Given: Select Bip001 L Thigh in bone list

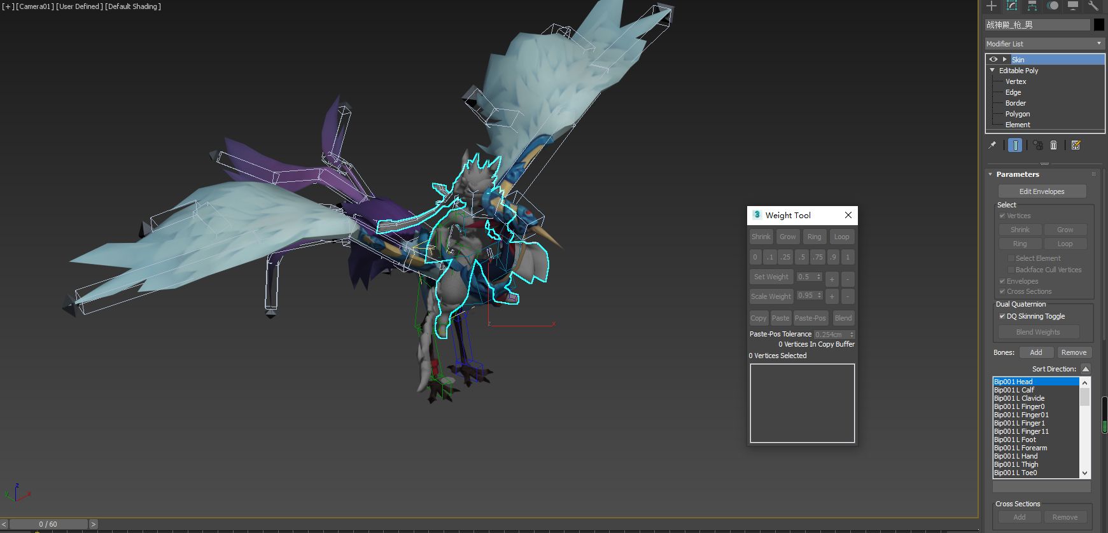Looking at the screenshot, I should pos(1016,464).
